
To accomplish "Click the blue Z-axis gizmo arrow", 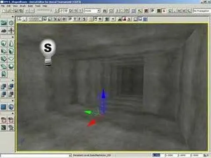I will pyautogui.click(x=103, y=93).
